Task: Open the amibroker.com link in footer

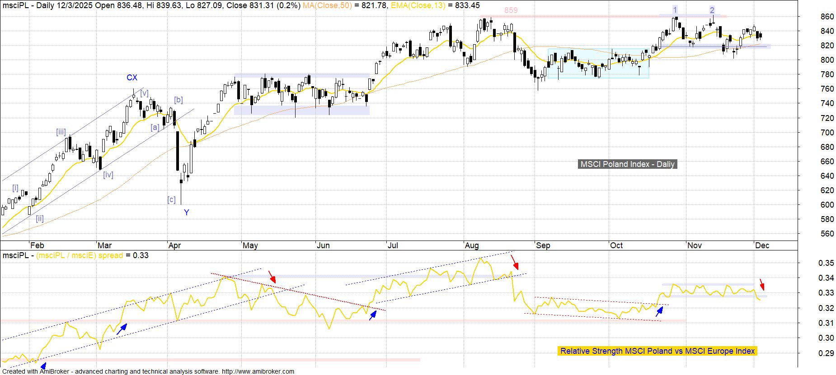Action: click(x=258, y=371)
